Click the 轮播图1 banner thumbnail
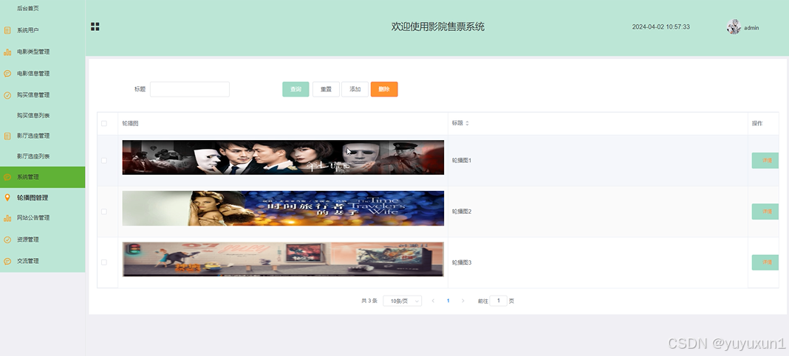The height and width of the screenshot is (356, 789). pyautogui.click(x=283, y=157)
